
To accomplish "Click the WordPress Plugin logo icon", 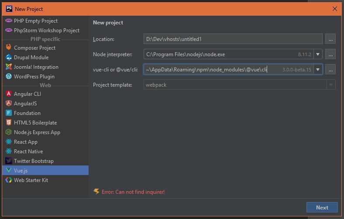I will tap(9, 76).
